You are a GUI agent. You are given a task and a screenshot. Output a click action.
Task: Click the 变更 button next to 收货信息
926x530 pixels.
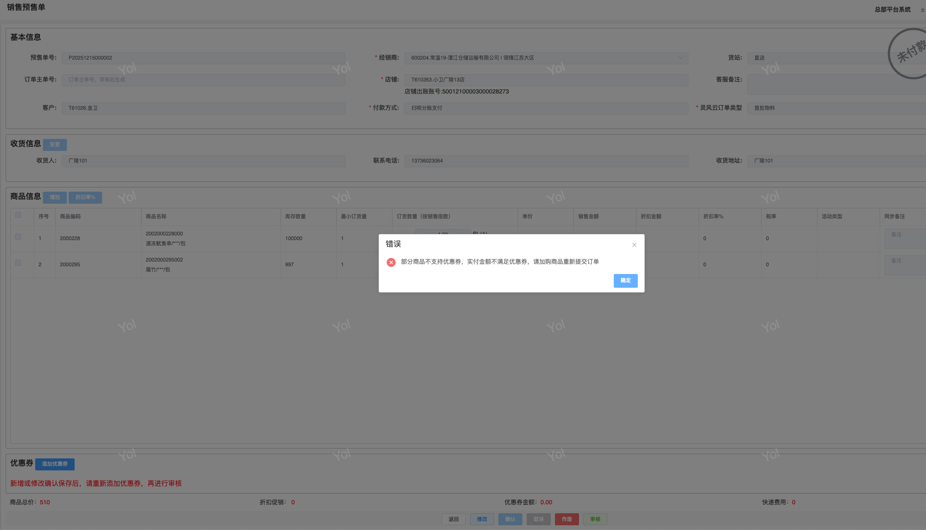coord(54,145)
